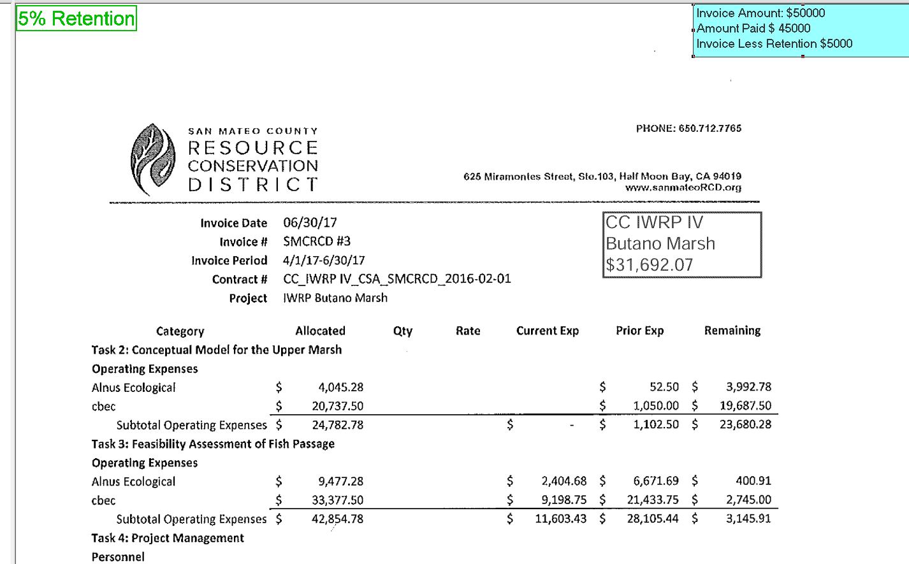Click the allocated amount 20,737.50
909x564 pixels.
pos(337,407)
